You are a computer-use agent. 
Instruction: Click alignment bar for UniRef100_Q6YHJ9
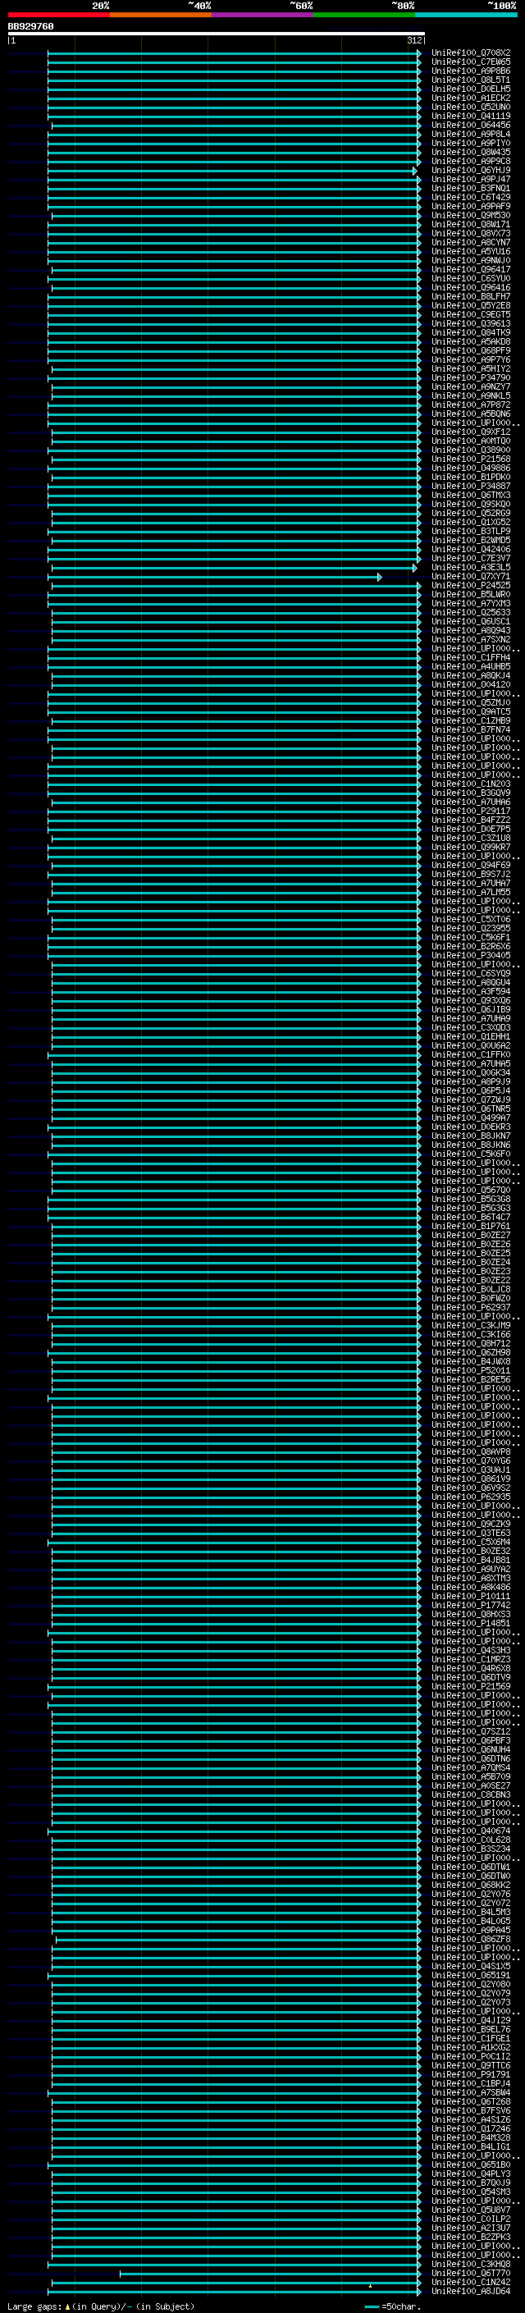[231, 171]
